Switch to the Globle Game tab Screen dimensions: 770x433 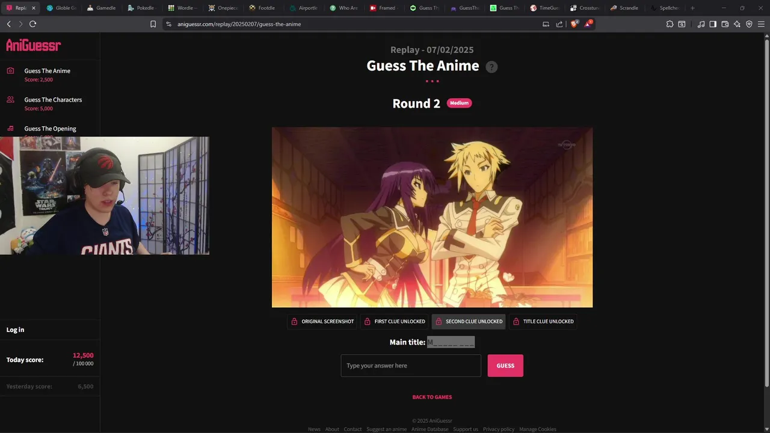(x=61, y=8)
